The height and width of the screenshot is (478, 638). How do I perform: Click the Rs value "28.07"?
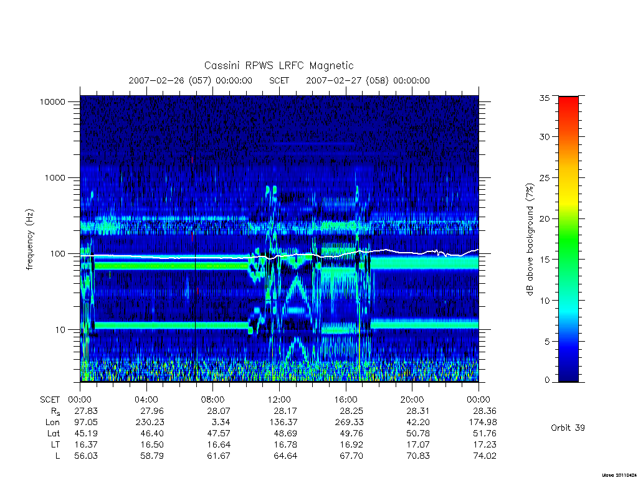(x=219, y=411)
